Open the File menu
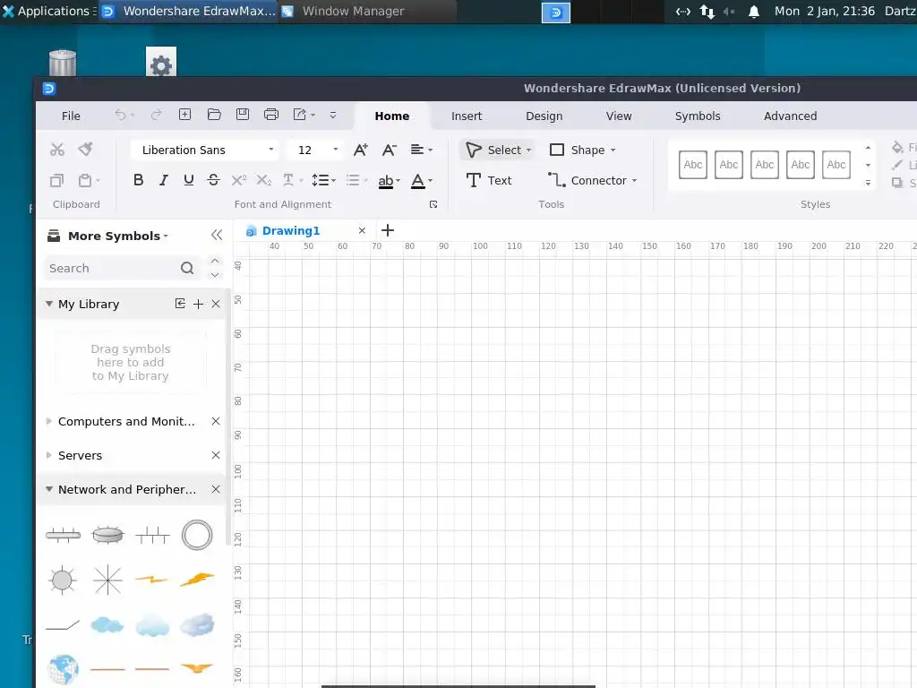 point(71,116)
